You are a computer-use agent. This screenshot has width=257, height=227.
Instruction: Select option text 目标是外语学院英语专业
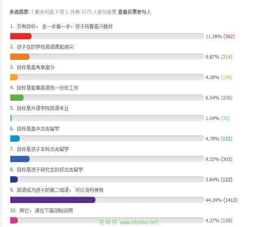pos(43,108)
